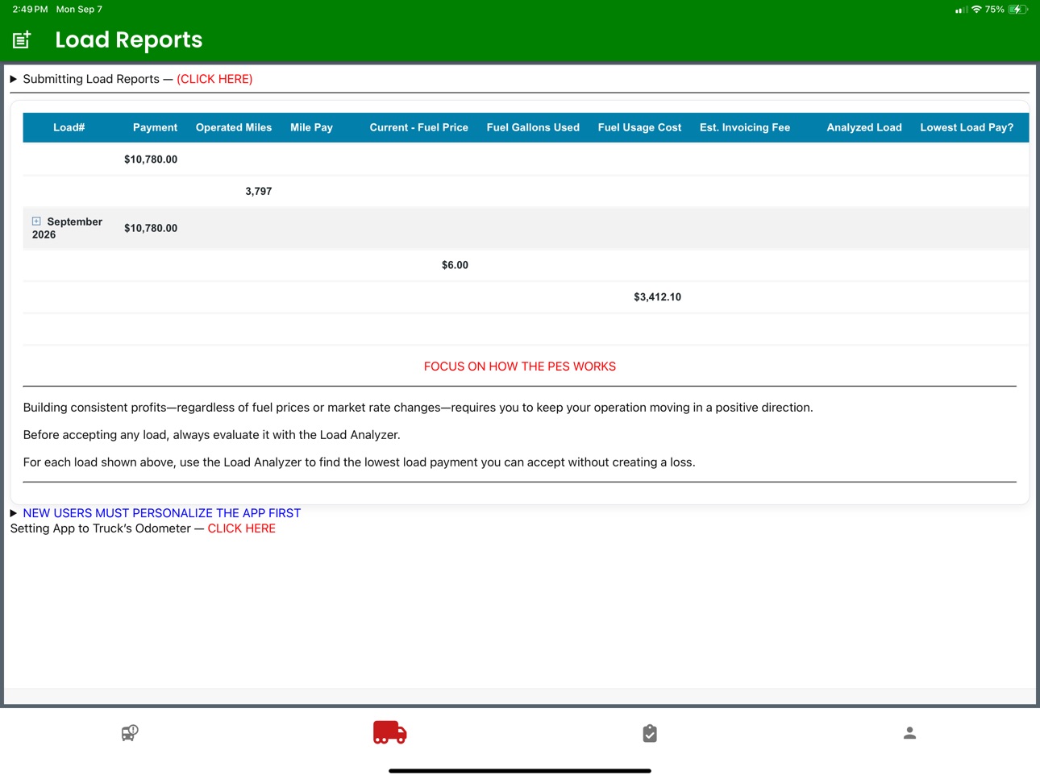The width and height of the screenshot is (1040, 779).
Task: Sort by the Load# column header
Action: click(69, 127)
